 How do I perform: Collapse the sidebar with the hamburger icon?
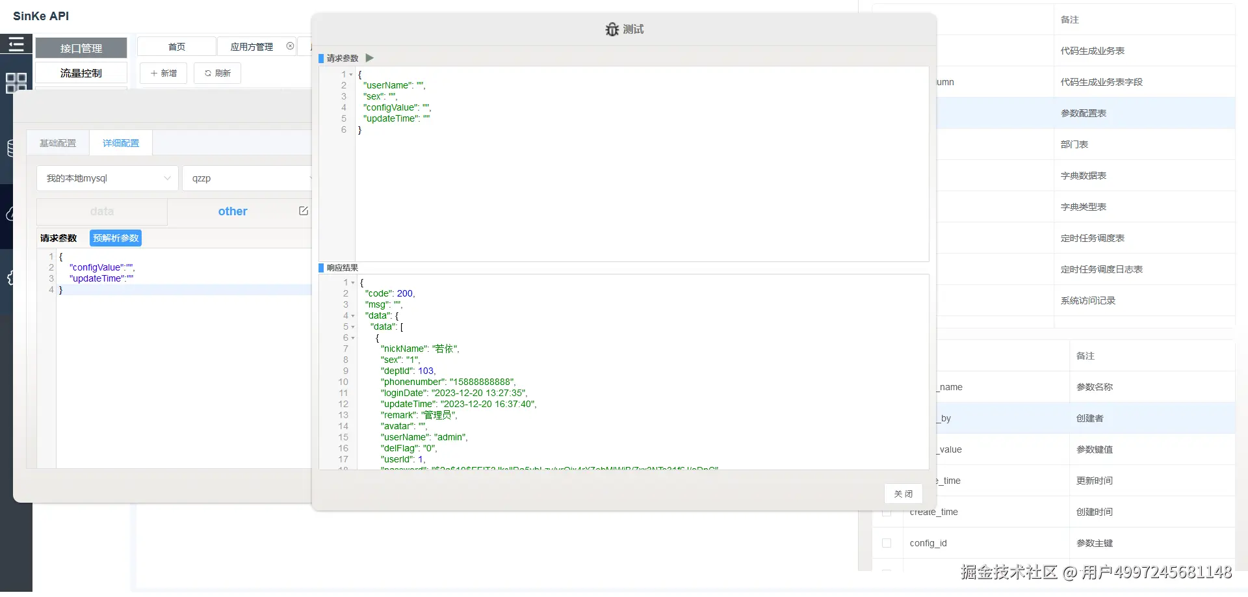(16, 44)
